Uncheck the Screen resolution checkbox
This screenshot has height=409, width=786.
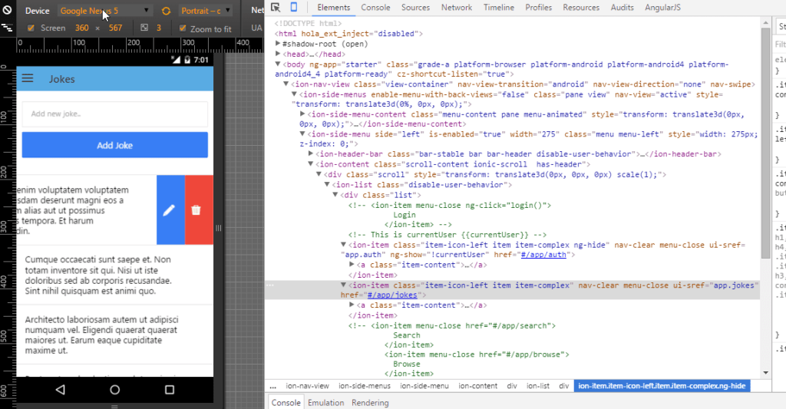click(x=31, y=28)
